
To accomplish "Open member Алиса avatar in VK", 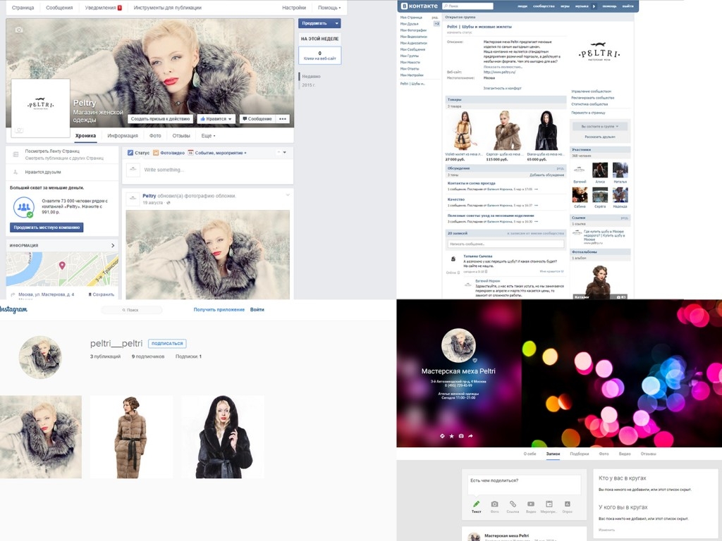I will coord(600,170).
